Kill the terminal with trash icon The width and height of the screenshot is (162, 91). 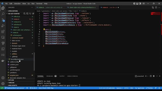[x=154, y=76]
